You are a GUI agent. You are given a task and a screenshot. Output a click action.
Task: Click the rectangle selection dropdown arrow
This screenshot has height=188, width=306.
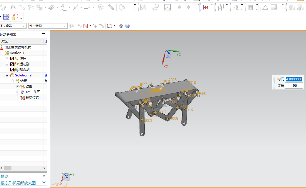(x=114, y=26)
